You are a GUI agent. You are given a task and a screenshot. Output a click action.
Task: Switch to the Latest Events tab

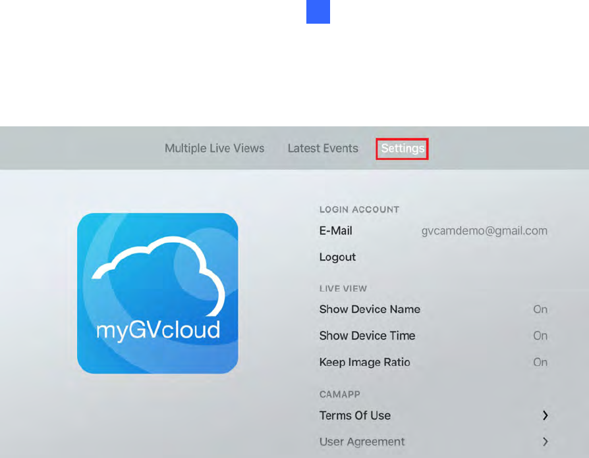(x=323, y=149)
